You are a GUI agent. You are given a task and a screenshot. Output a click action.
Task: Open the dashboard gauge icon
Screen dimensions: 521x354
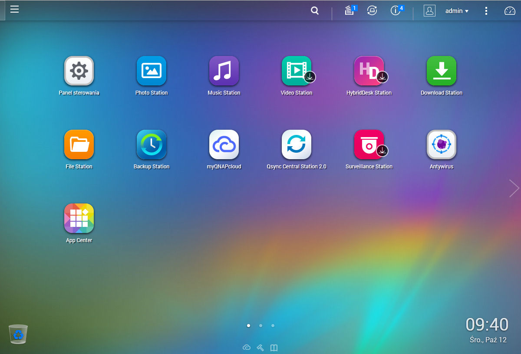coord(510,11)
